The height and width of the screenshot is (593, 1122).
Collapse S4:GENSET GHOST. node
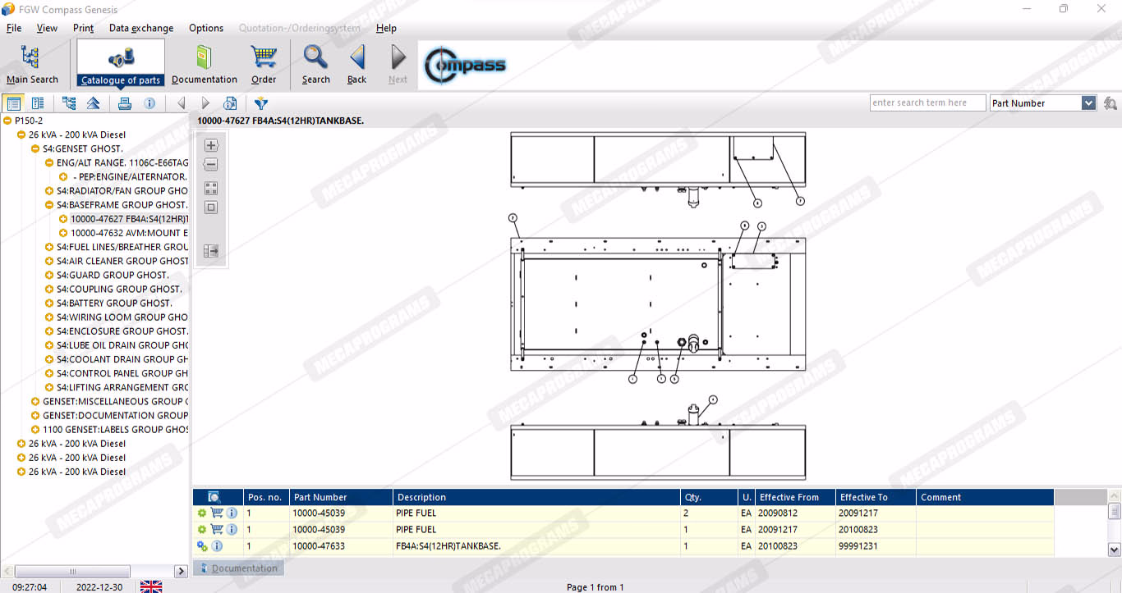click(x=35, y=148)
